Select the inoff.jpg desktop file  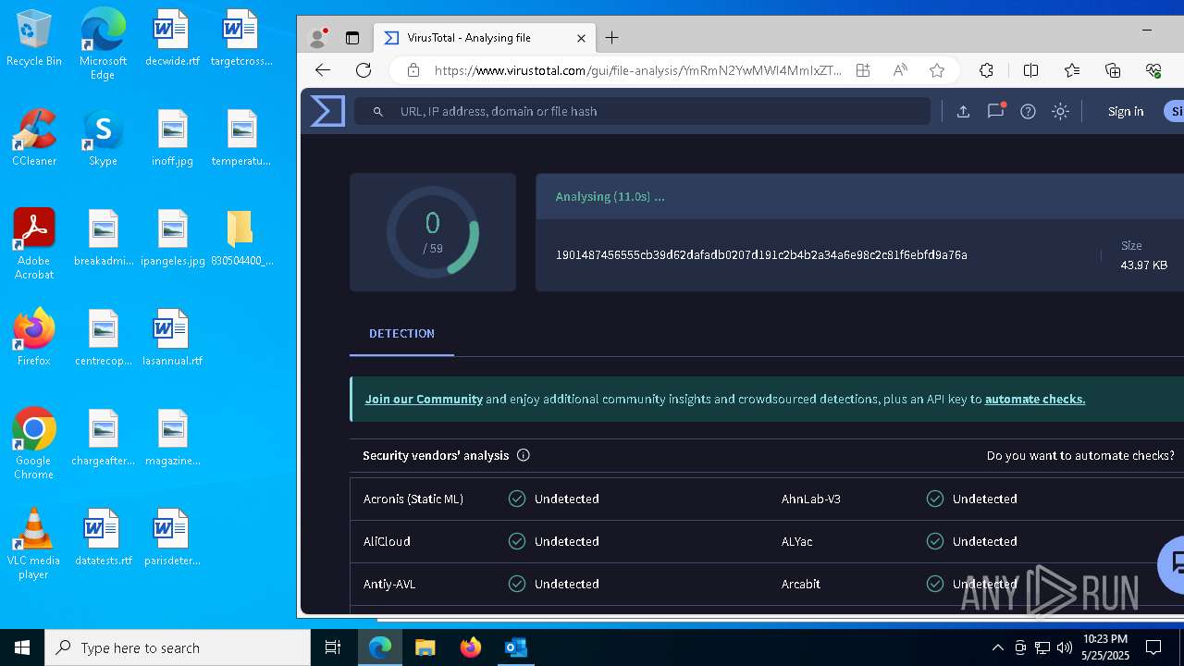[172, 139]
